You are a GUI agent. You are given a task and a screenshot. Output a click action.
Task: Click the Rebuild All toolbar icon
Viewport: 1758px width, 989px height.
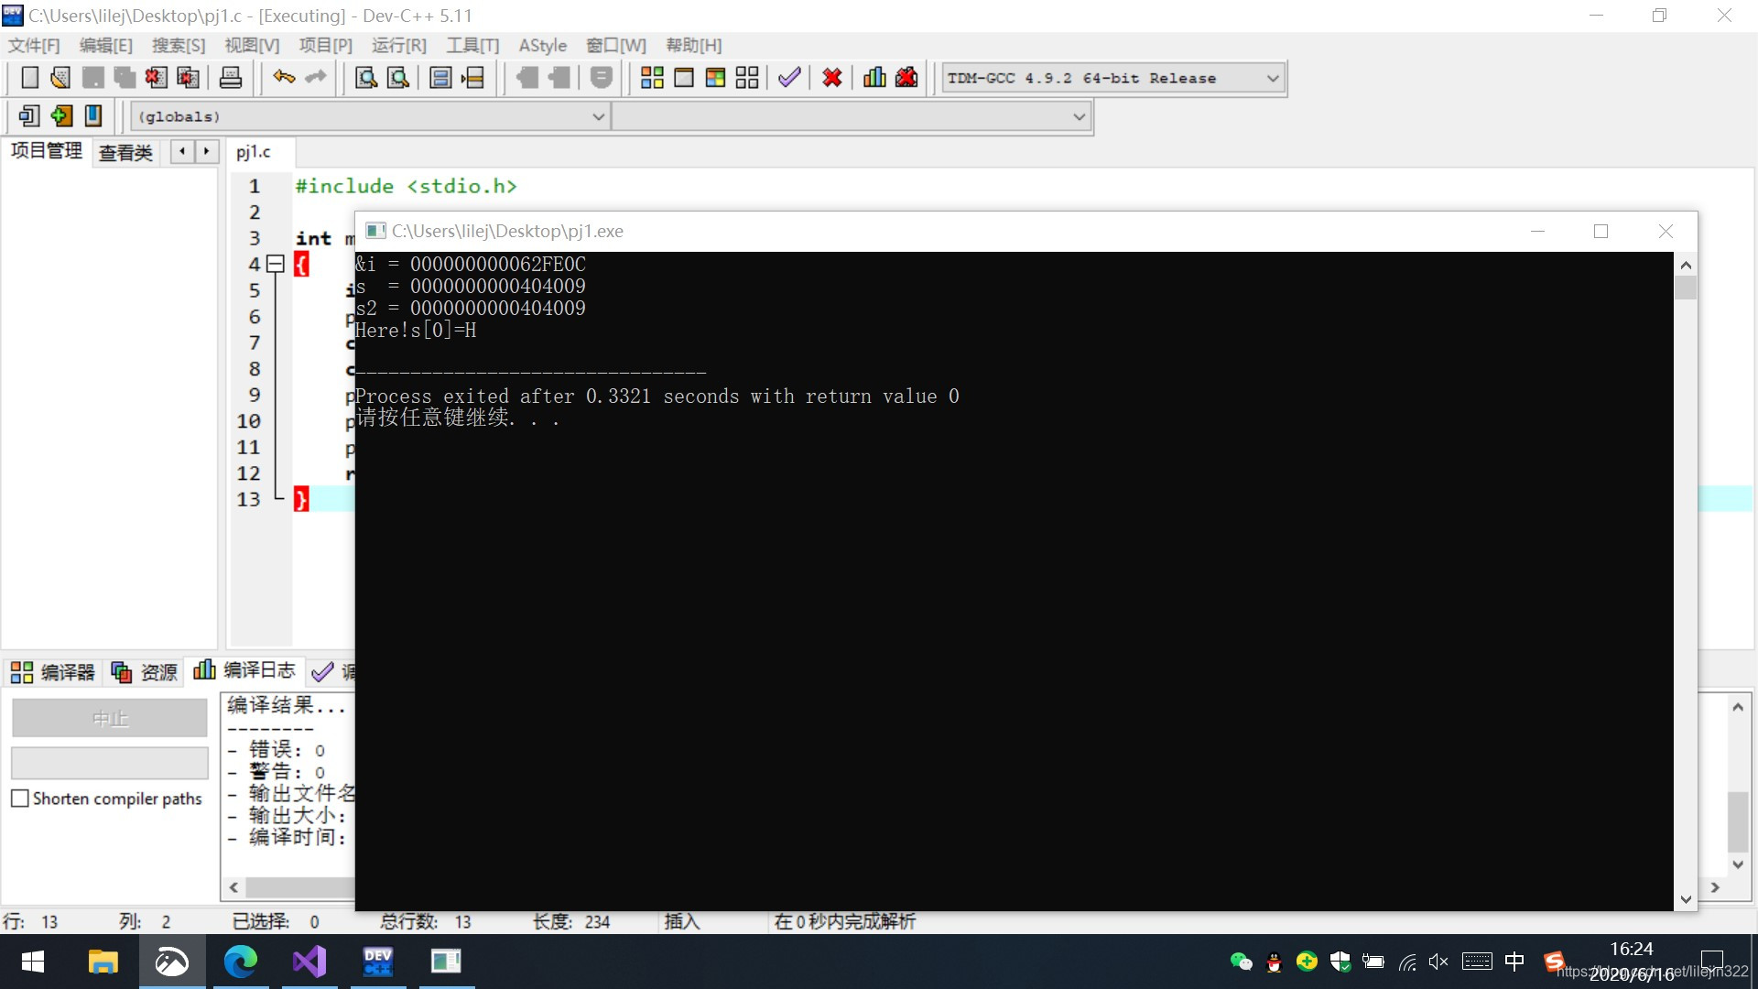747,78
